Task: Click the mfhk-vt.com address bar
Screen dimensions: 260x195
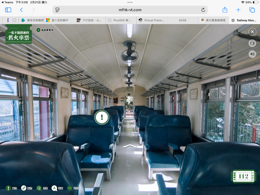Action: click(x=130, y=10)
